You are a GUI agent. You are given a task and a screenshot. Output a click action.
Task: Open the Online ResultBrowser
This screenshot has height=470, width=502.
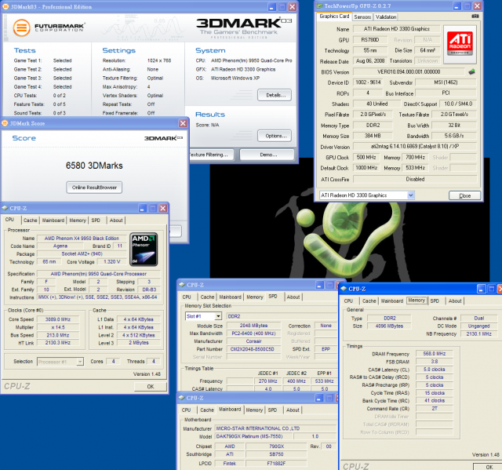coord(94,188)
